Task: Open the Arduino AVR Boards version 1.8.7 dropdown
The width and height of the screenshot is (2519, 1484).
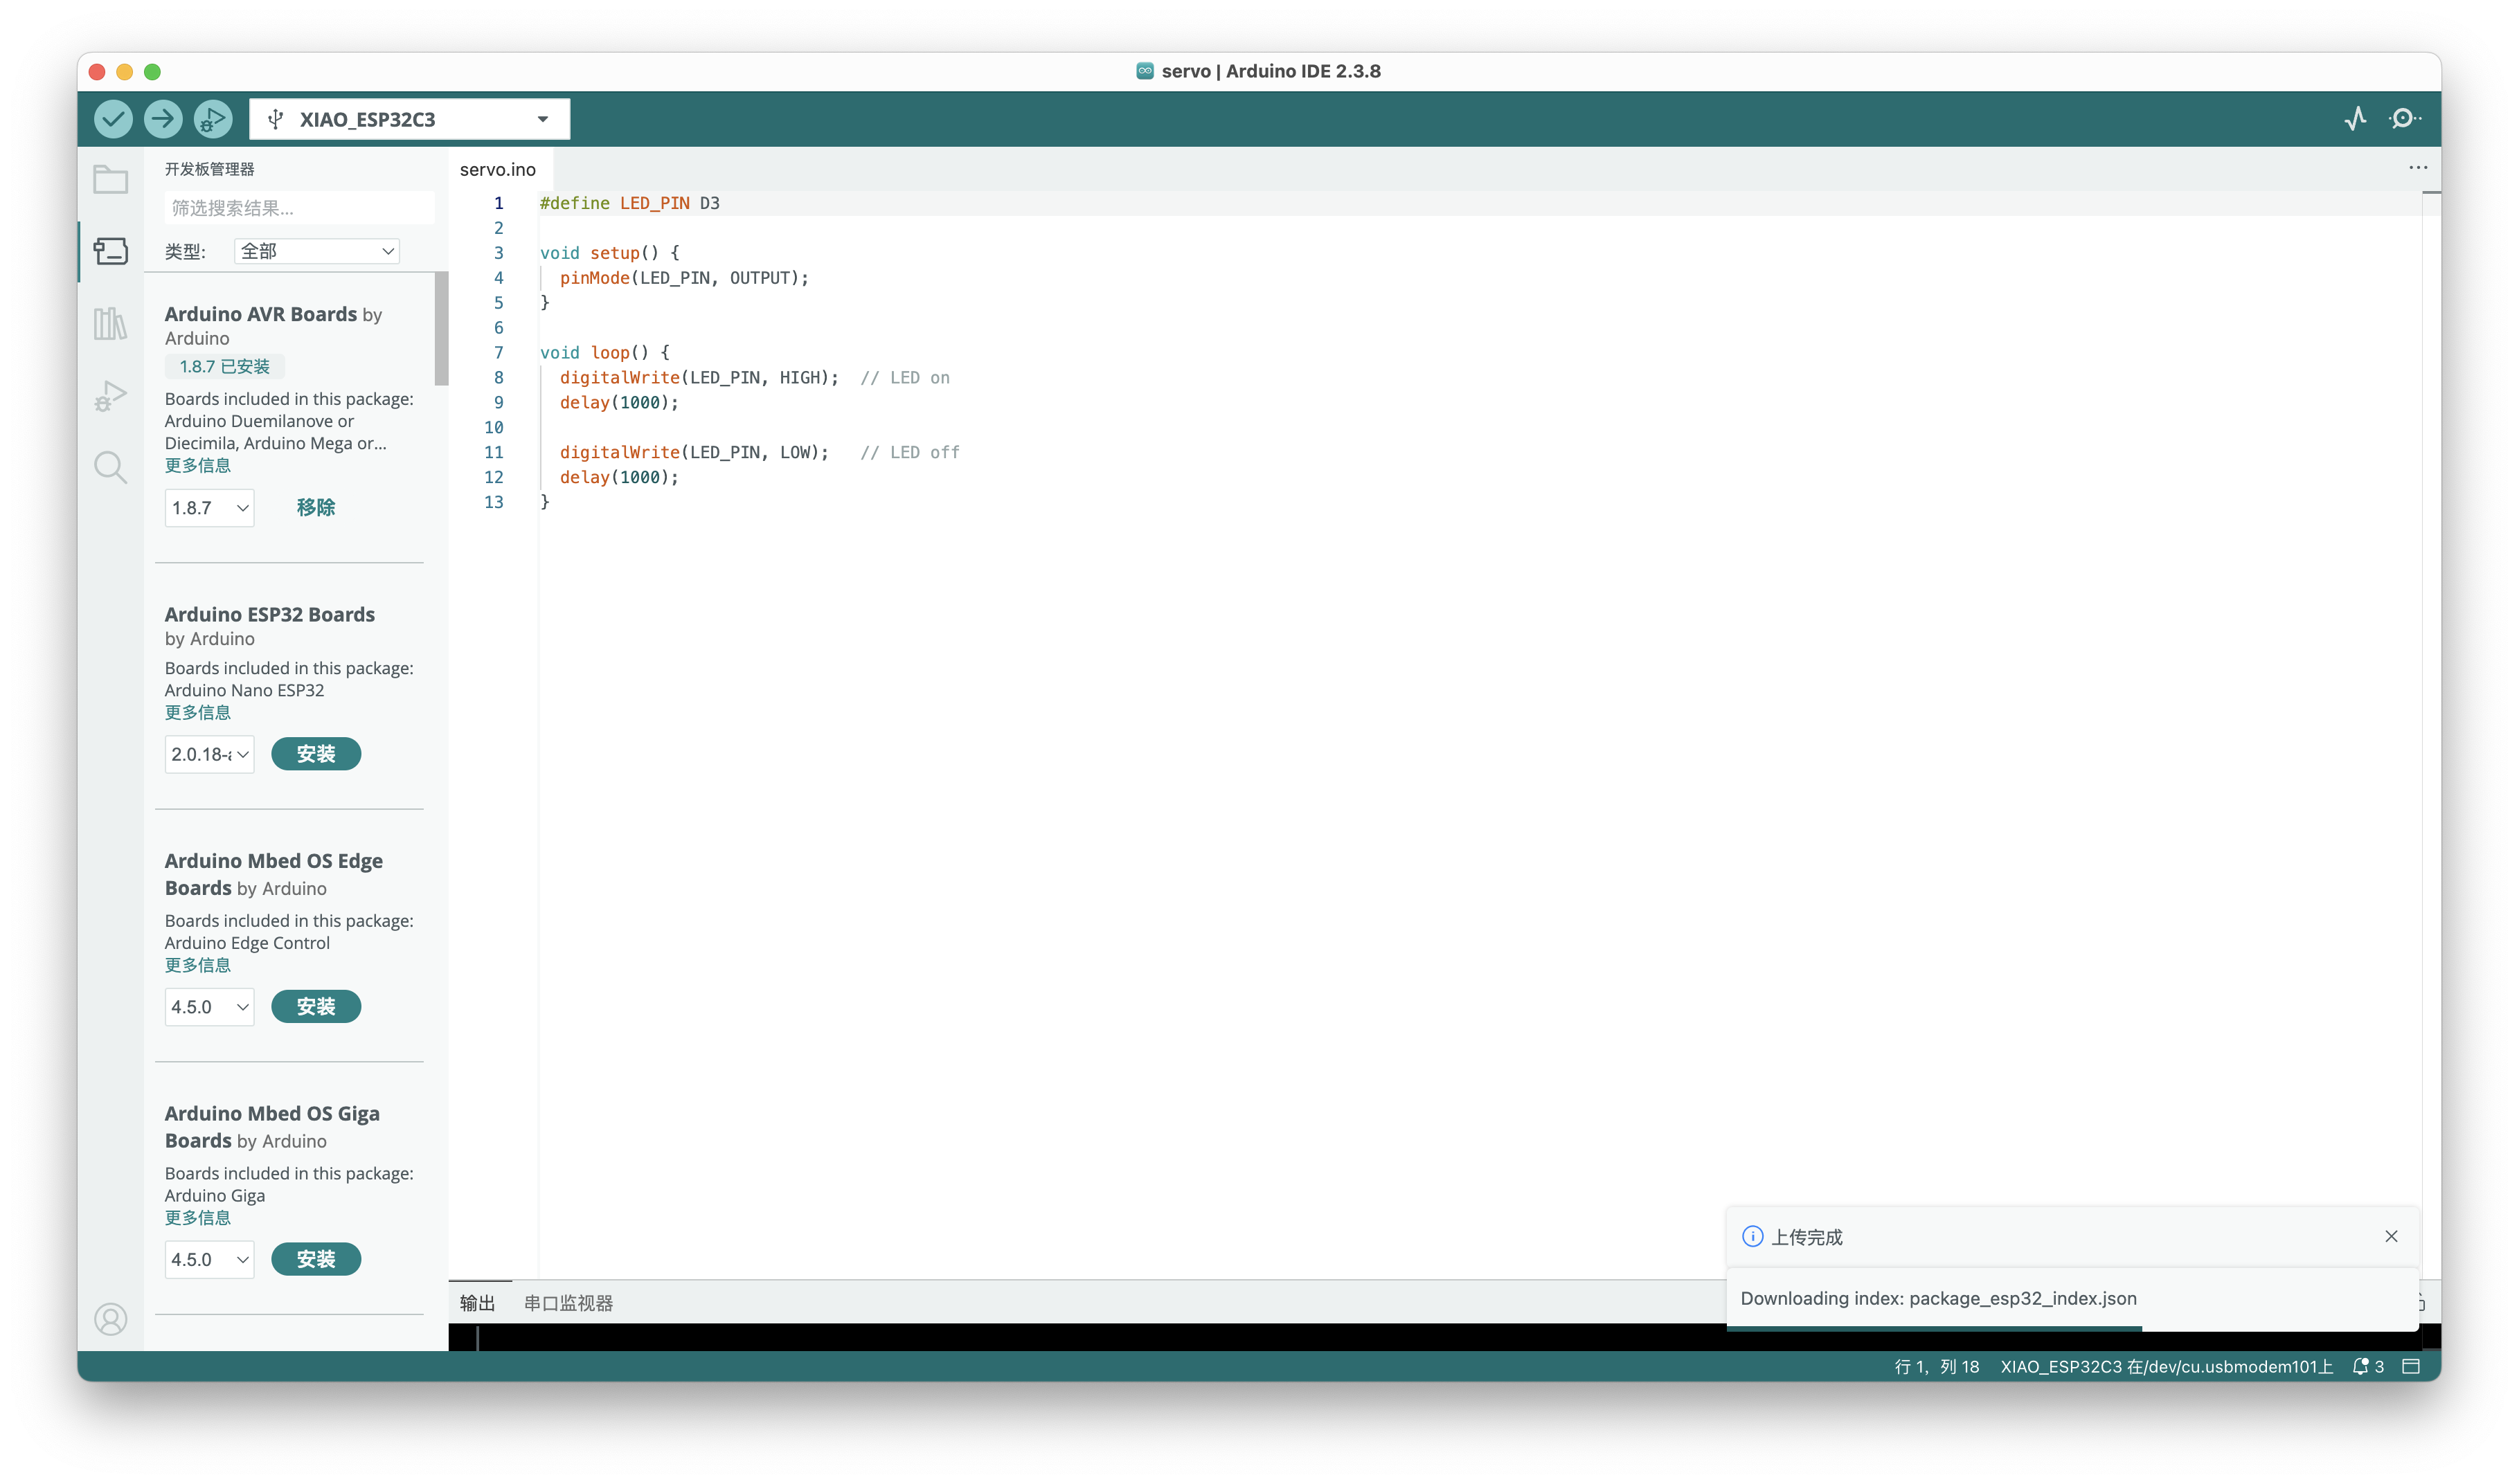Action: (x=209, y=508)
